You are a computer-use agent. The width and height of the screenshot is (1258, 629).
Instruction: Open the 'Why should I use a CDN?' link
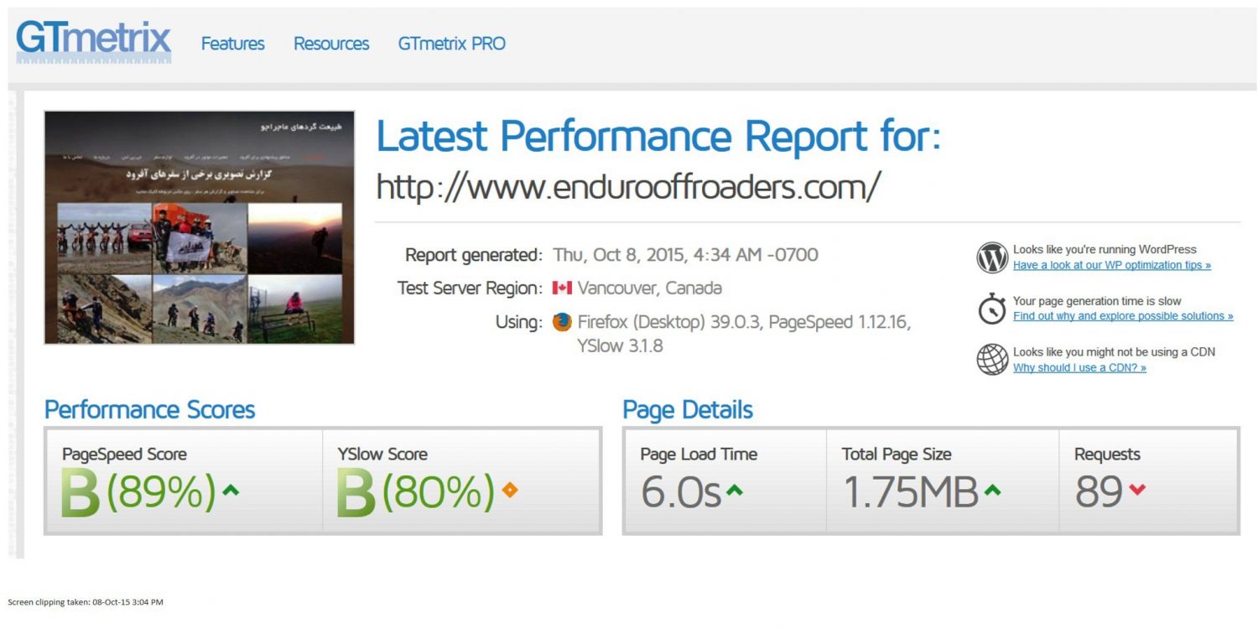coord(1079,367)
